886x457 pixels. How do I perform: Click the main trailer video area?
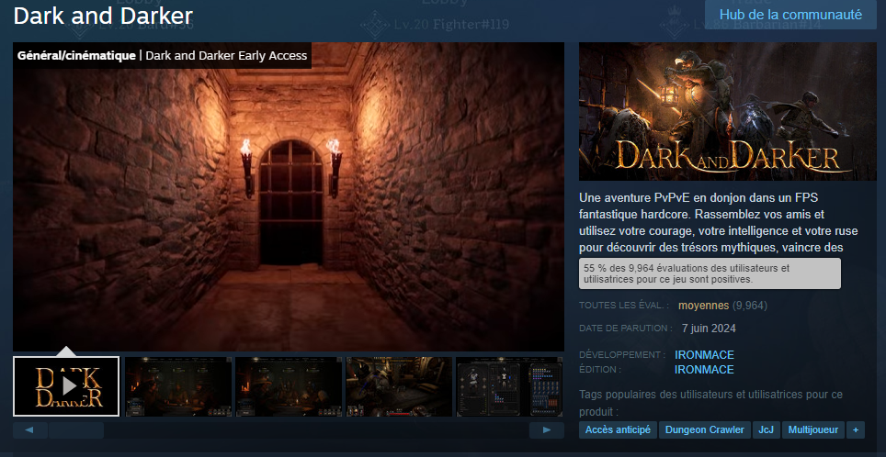[289, 197]
